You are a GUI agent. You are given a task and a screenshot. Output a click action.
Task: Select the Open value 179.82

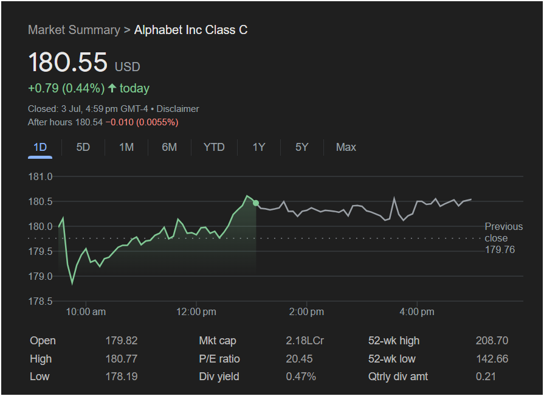click(x=122, y=341)
